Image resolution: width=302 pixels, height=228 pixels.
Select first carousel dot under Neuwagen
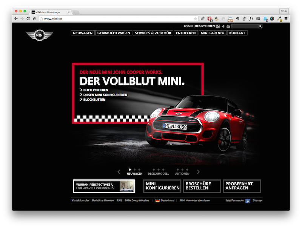click(x=130, y=169)
